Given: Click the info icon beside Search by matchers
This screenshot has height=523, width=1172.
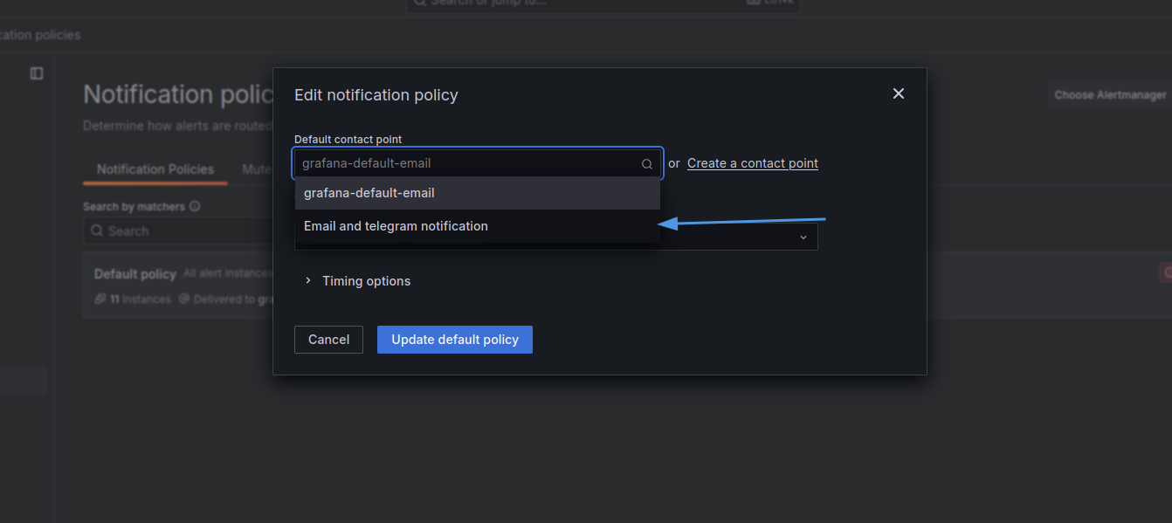Looking at the screenshot, I should click(195, 207).
